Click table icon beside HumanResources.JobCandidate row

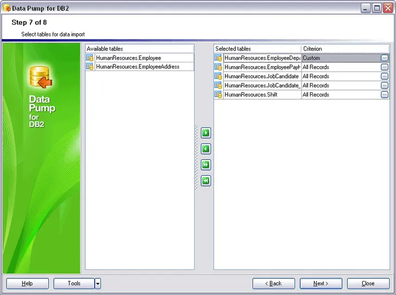click(x=218, y=76)
